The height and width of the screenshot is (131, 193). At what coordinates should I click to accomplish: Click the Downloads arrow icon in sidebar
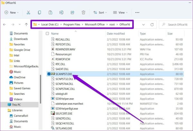tap(11, 39)
